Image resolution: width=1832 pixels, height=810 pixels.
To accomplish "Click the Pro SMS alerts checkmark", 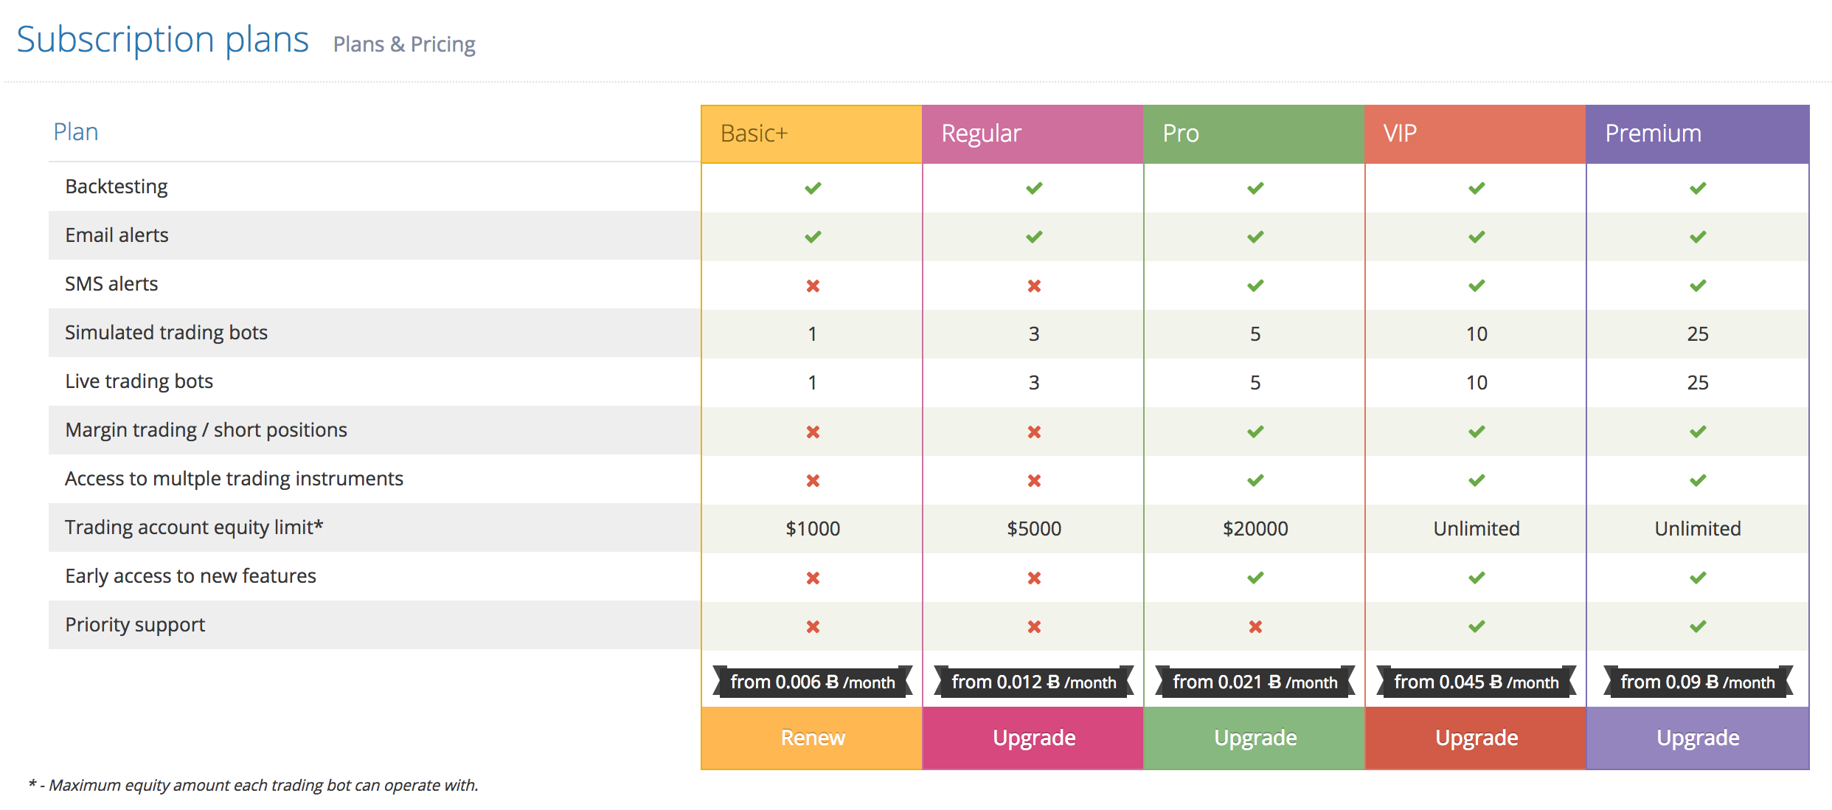I will (1255, 285).
